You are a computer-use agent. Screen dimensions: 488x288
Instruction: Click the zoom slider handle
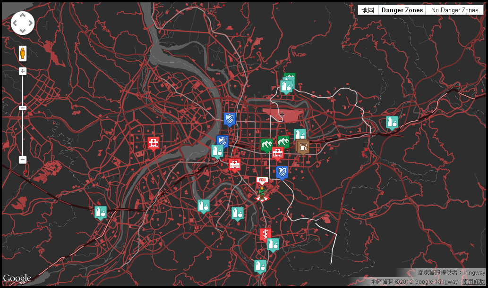[22, 108]
